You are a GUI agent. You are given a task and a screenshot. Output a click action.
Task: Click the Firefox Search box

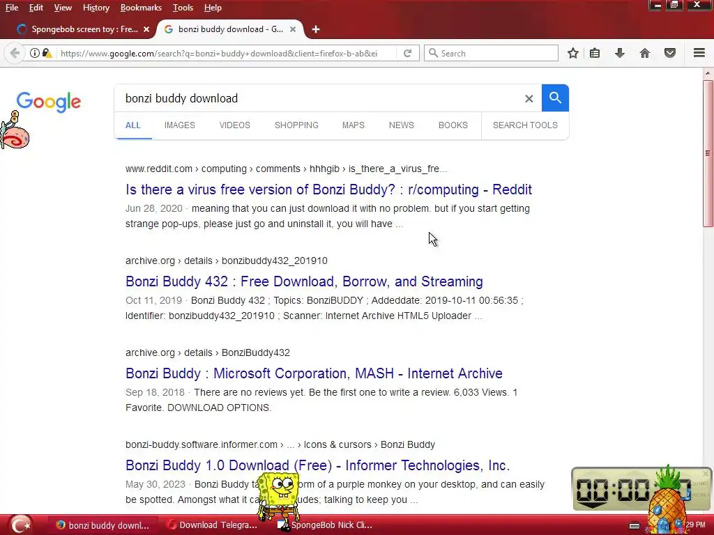[491, 53]
